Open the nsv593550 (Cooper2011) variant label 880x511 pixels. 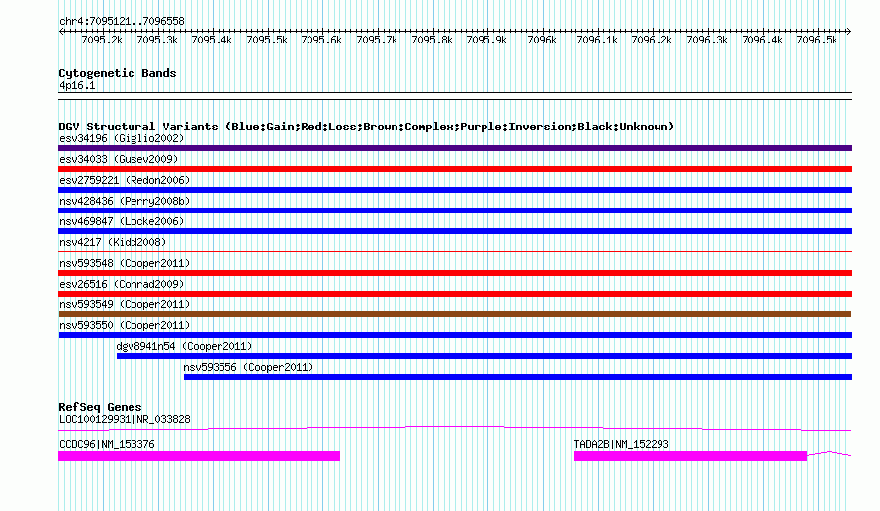coord(125,325)
